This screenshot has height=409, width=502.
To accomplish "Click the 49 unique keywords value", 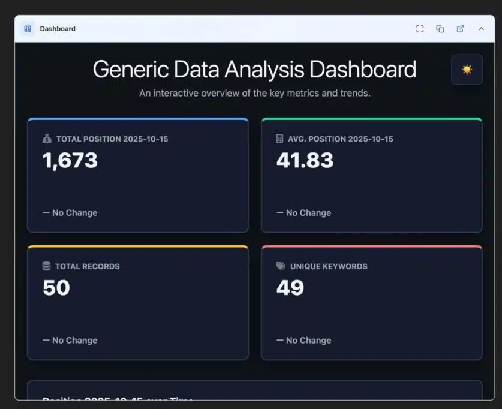I will 290,288.
